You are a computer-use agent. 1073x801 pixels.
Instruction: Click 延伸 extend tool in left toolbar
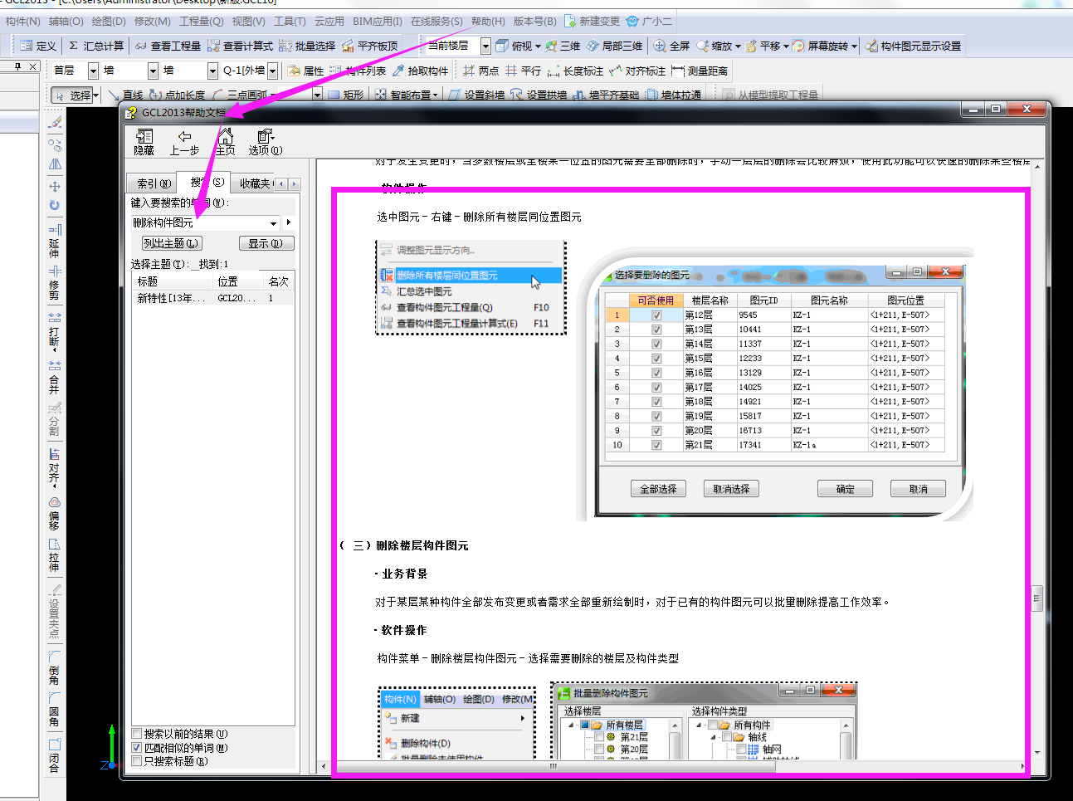[54, 241]
